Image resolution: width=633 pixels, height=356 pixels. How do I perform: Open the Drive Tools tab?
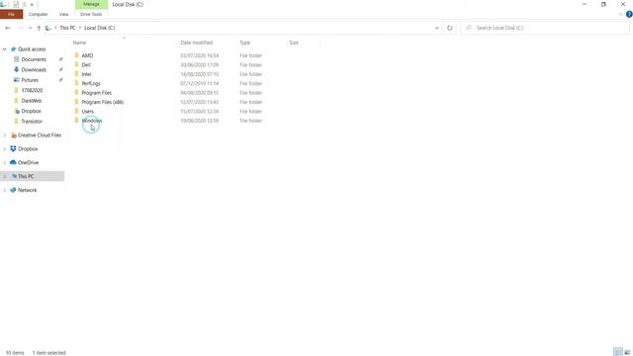tap(91, 14)
